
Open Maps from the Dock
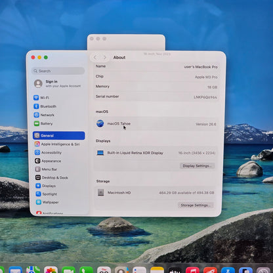33,270
